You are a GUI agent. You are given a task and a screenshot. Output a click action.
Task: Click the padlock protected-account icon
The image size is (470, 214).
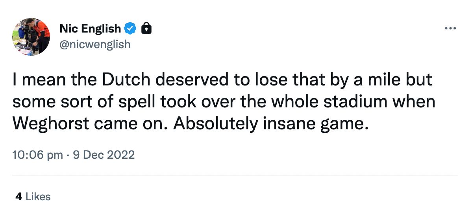146,29
